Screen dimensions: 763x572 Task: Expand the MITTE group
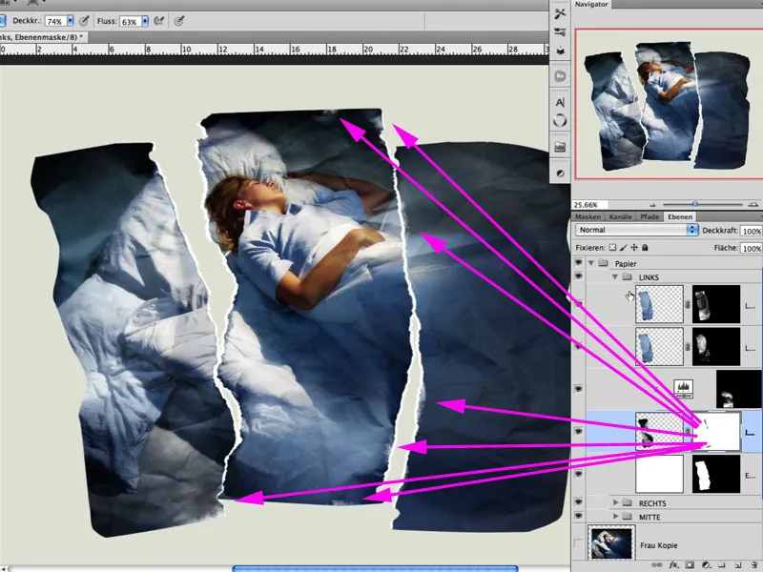pyautogui.click(x=616, y=517)
